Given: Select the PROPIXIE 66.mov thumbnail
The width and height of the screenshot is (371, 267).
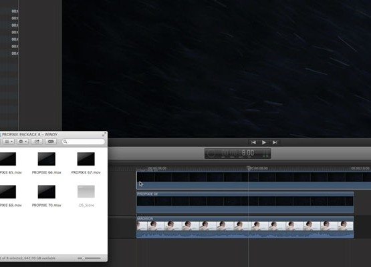Looking at the screenshot, I should coord(46,159).
